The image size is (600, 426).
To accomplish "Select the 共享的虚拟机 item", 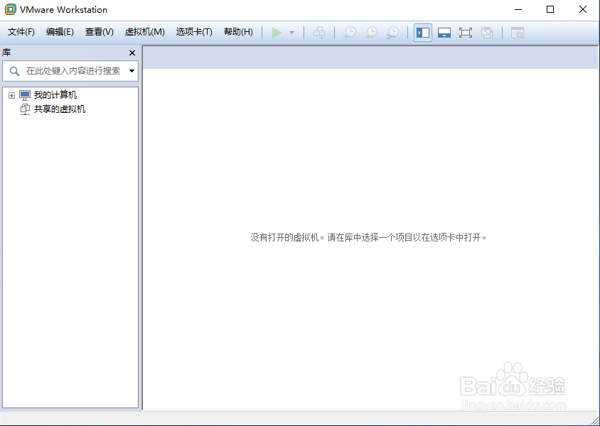I will pos(62,109).
